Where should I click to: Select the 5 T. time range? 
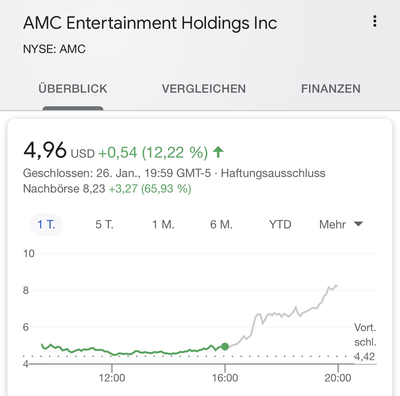point(105,224)
